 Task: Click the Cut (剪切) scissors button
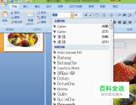coord(15,13)
